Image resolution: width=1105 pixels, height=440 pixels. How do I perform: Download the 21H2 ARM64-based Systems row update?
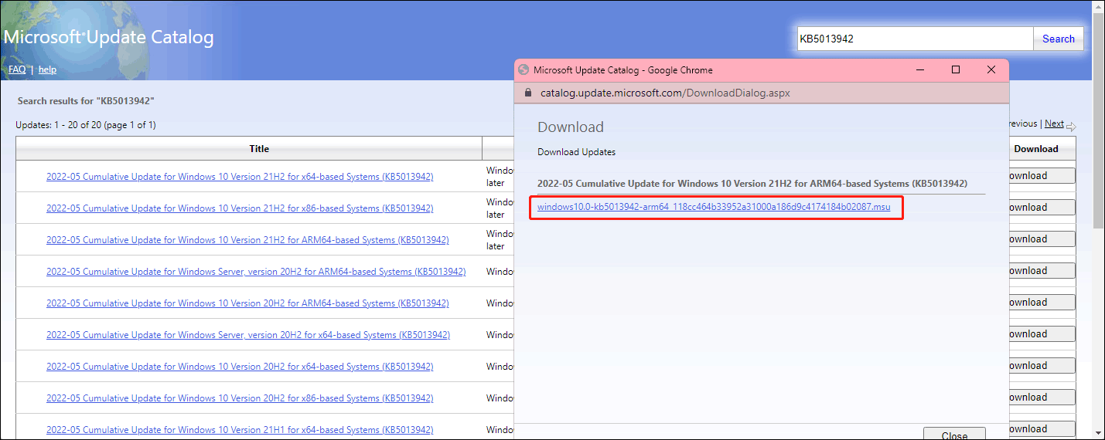[x=1042, y=239]
